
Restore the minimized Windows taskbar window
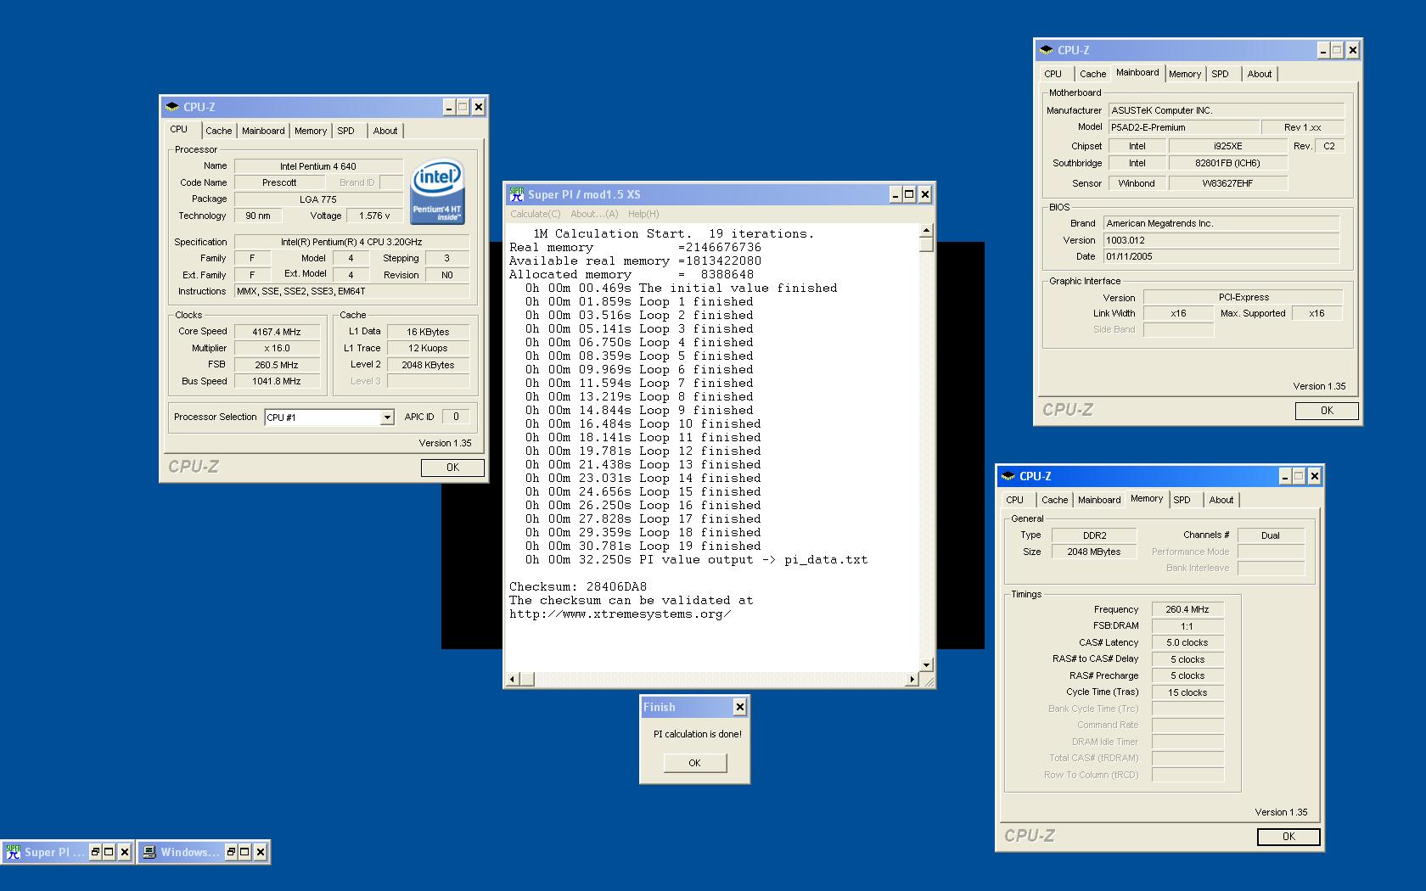pos(231,852)
